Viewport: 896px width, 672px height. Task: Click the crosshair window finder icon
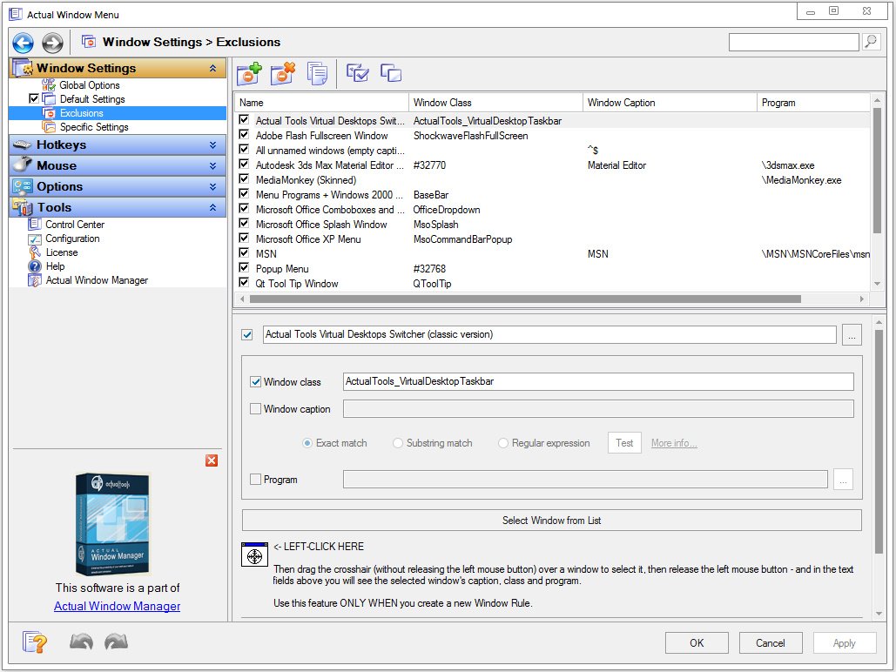253,554
